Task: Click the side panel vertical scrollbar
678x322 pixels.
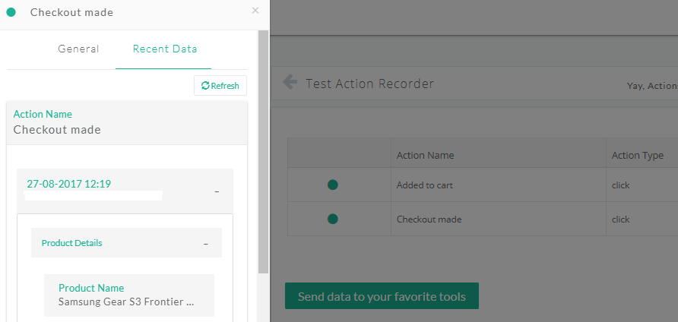Action: pyautogui.click(x=263, y=151)
